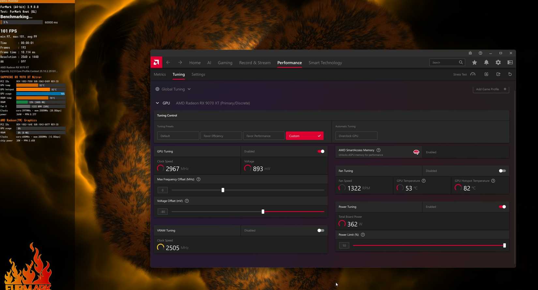Reset tuning with the circular arrow icon
The image size is (538, 290).
[510, 74]
